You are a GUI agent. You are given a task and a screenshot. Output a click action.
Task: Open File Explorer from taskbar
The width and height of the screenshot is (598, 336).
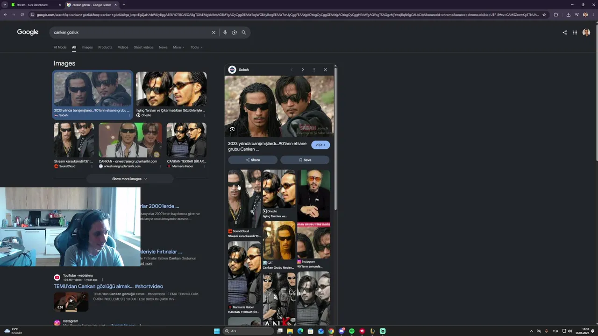tap(290, 331)
